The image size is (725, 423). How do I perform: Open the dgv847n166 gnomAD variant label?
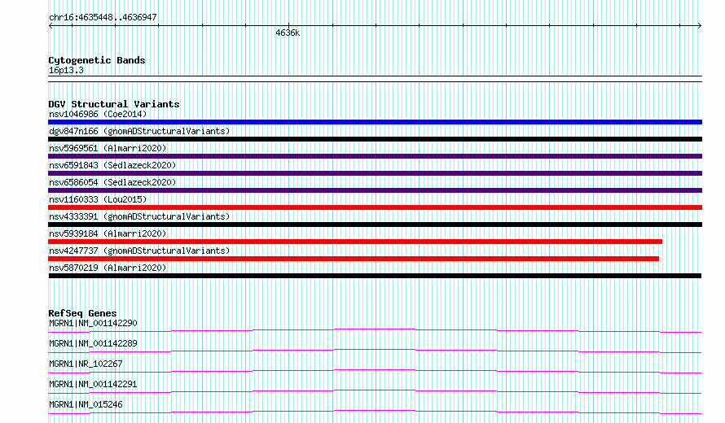pyautogui.click(x=139, y=131)
